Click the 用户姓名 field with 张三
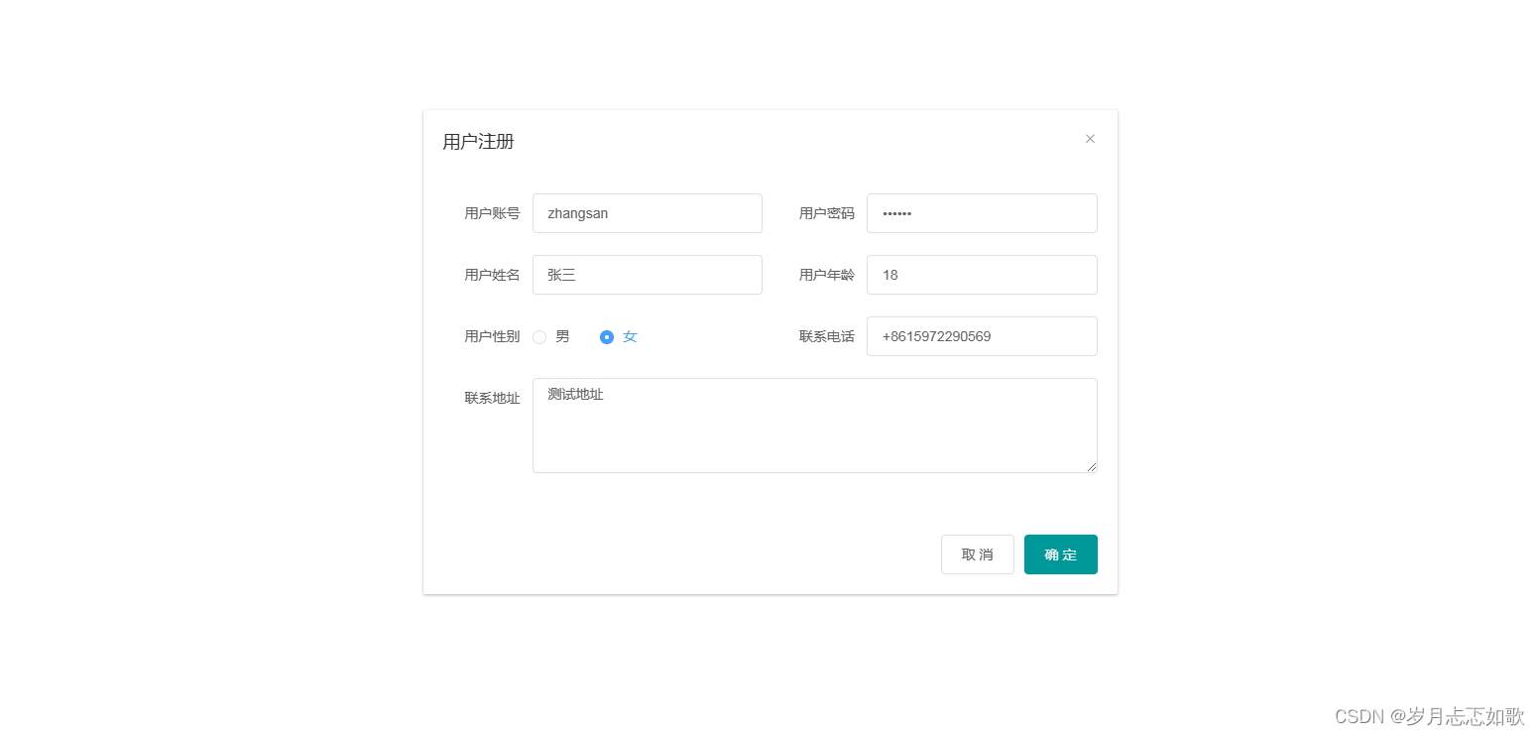Viewport: 1540px width, 736px height. 647,275
